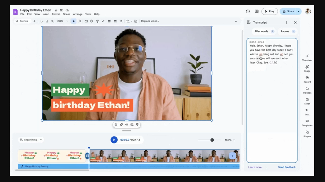Open Voiceover in the side panel
This screenshot has width=325, height=182.
pyautogui.click(x=307, y=58)
